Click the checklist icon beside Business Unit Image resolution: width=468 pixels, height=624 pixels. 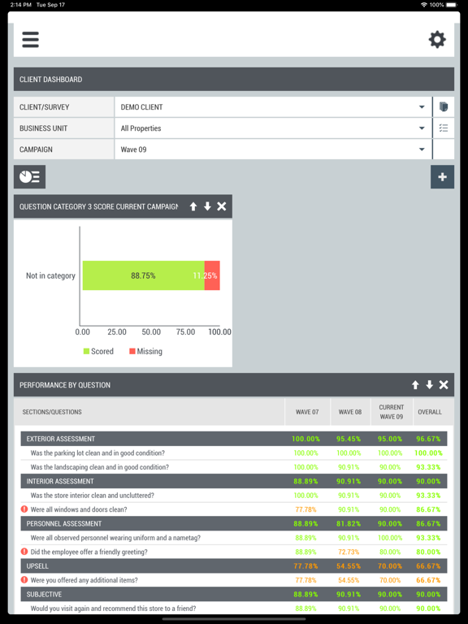pos(444,128)
